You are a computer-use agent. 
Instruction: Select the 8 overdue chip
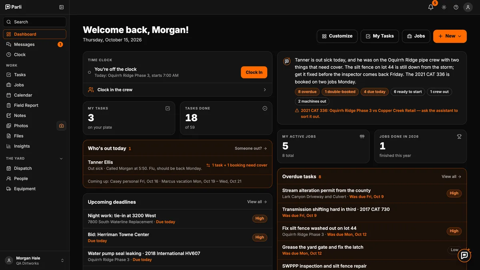point(307,92)
